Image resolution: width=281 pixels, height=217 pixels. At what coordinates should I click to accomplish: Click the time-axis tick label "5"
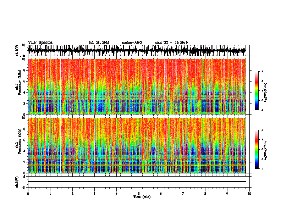pos(139,194)
